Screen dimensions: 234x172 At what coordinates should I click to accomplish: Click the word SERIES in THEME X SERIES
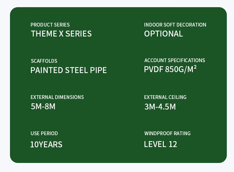coord(79,34)
